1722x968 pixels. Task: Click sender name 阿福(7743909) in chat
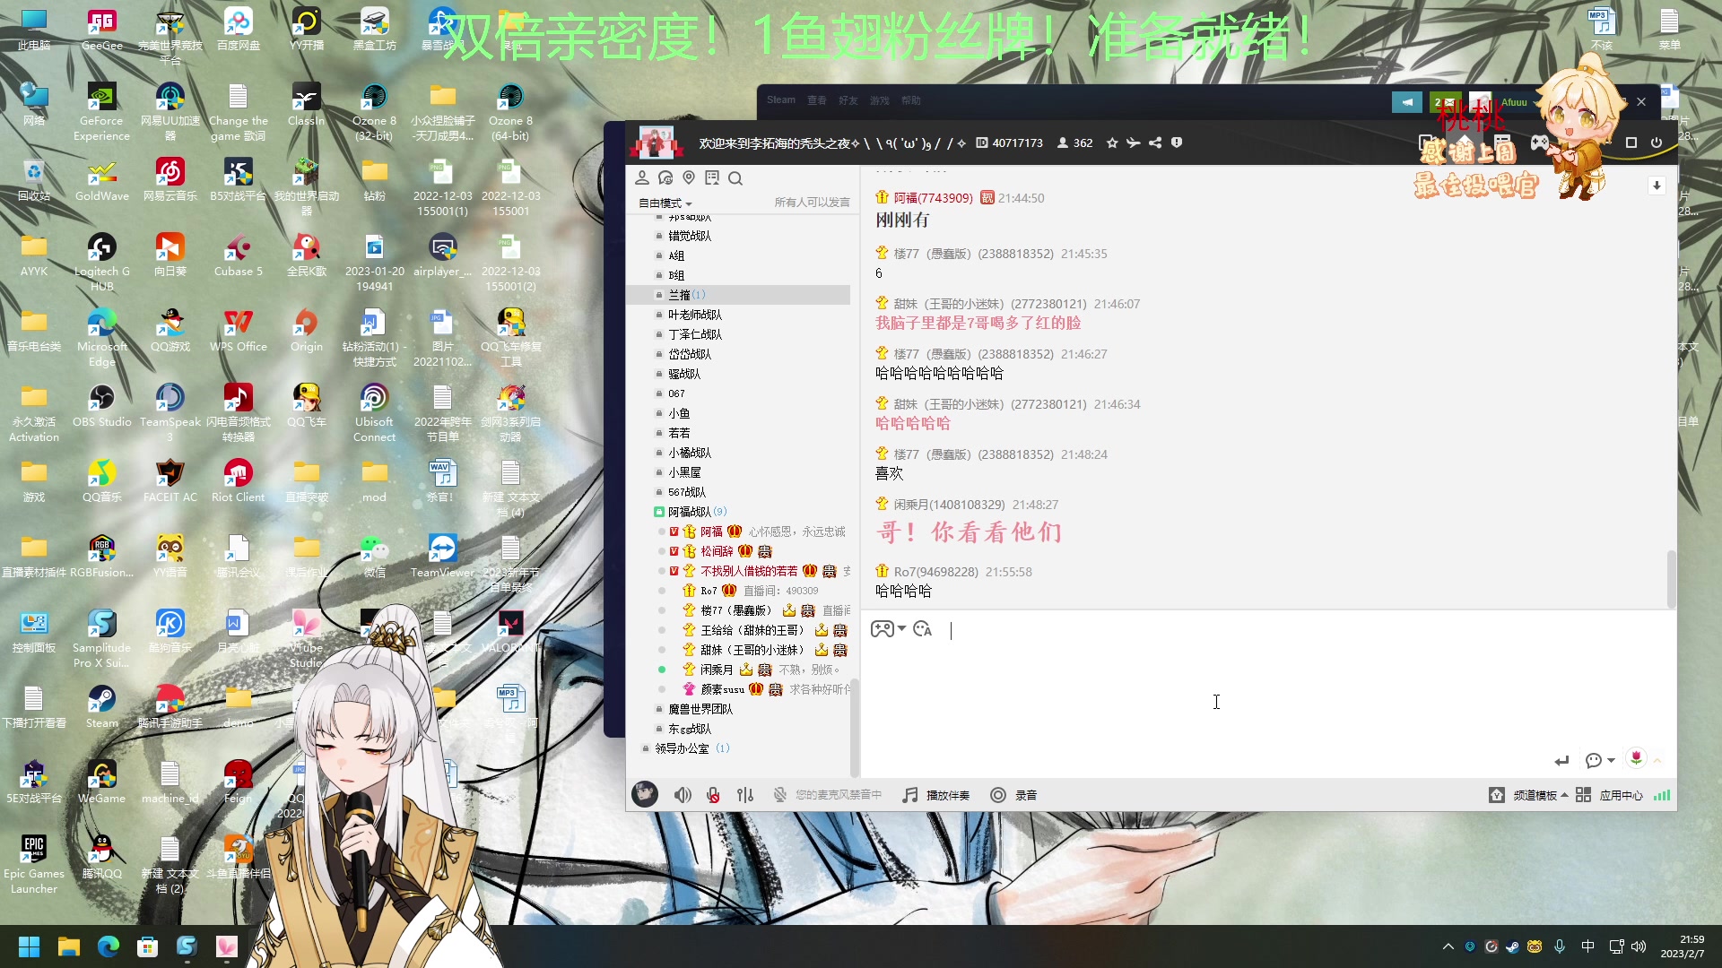(x=933, y=198)
